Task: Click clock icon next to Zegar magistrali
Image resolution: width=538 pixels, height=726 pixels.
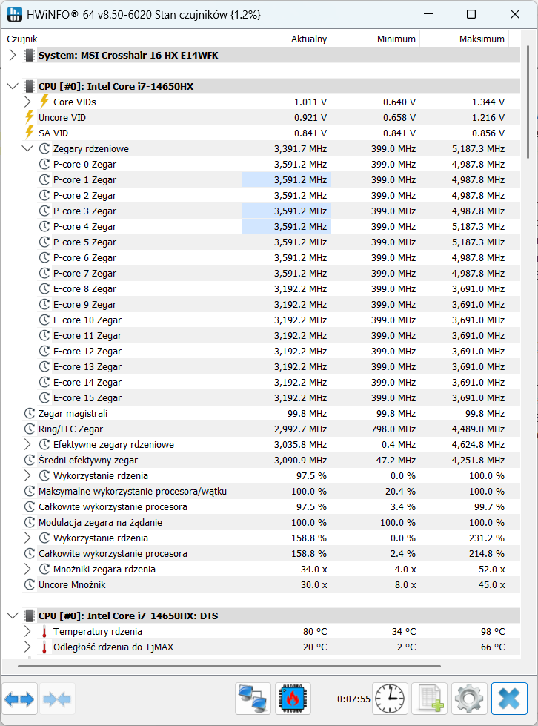Action: (29, 414)
